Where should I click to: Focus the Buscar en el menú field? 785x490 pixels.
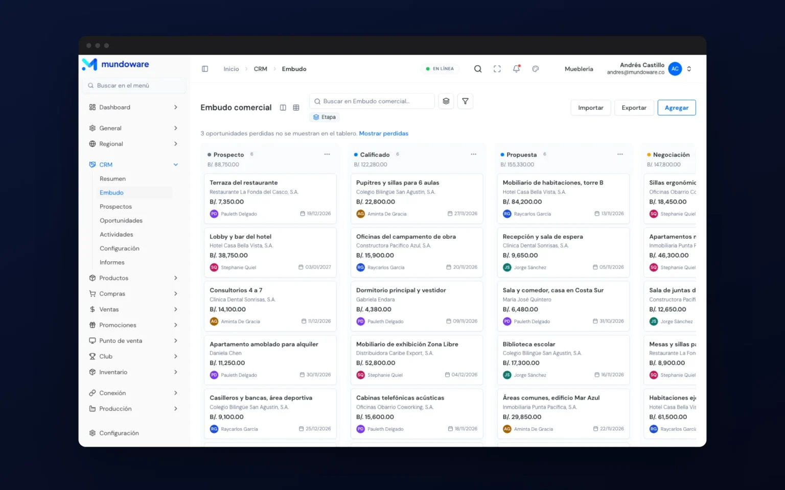coord(134,86)
